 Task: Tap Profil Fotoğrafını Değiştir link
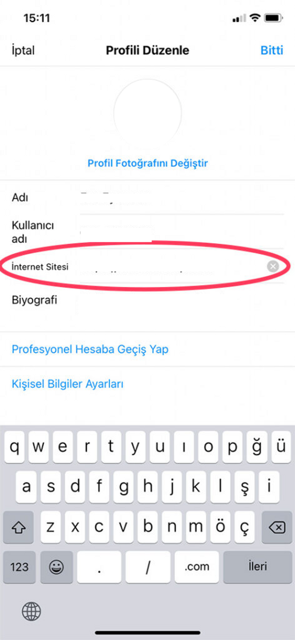(x=148, y=163)
